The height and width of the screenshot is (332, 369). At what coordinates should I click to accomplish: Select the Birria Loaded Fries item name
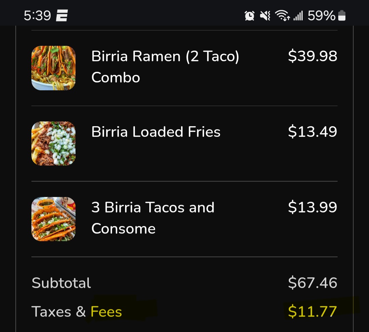[x=156, y=132]
